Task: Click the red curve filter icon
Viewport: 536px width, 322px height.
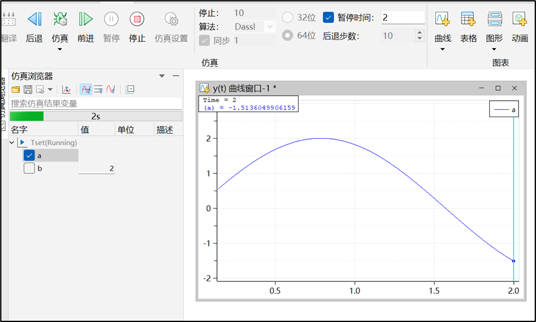Action: pyautogui.click(x=111, y=89)
